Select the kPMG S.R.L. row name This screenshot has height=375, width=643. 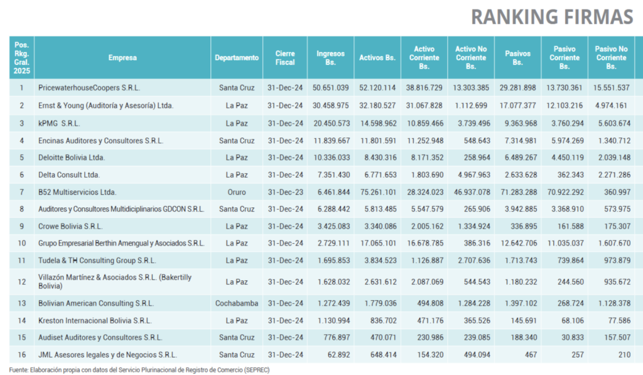59,124
